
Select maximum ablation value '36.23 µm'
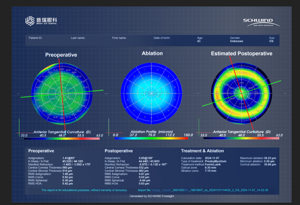(270, 158)
